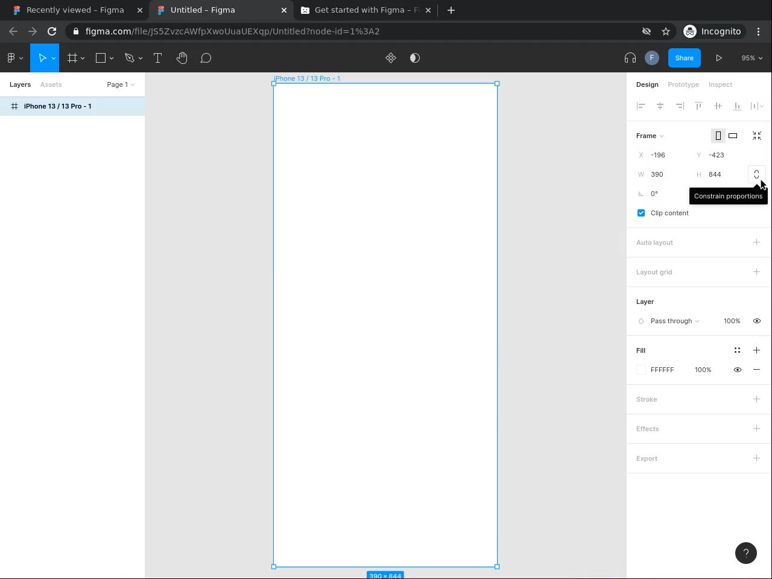The height and width of the screenshot is (579, 772).
Task: Select the Rectangle shape tool
Action: pos(101,58)
